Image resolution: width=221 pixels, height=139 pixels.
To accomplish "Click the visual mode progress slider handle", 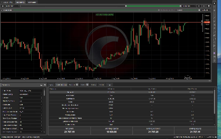I will pos(159,10).
